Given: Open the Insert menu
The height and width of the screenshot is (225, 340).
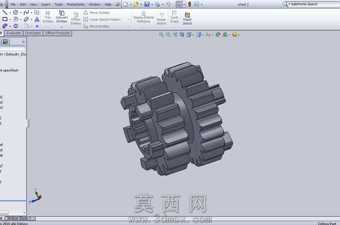Looking at the screenshot, I should point(46,4).
